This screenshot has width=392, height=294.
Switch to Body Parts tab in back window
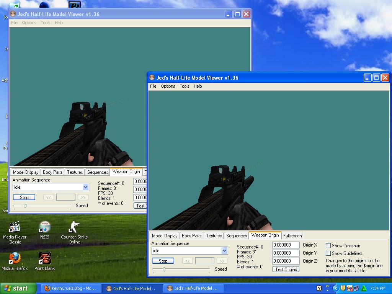(x=52, y=172)
